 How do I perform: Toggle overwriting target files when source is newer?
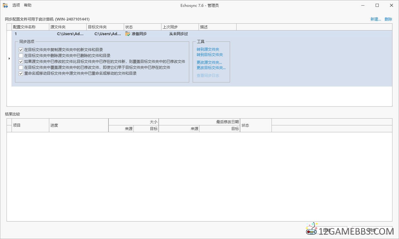tap(21, 61)
